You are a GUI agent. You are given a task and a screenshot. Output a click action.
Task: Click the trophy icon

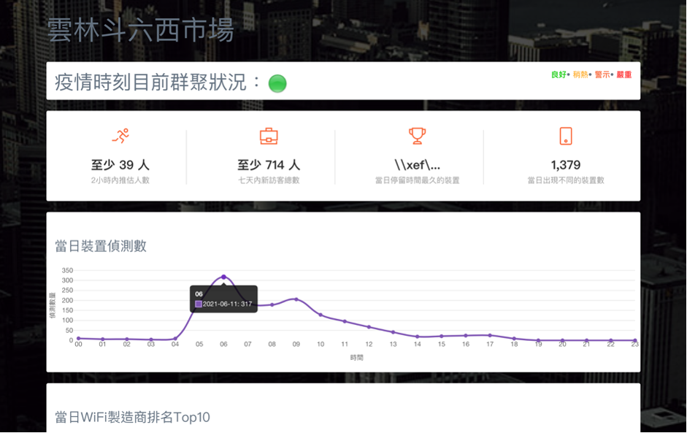tap(417, 136)
